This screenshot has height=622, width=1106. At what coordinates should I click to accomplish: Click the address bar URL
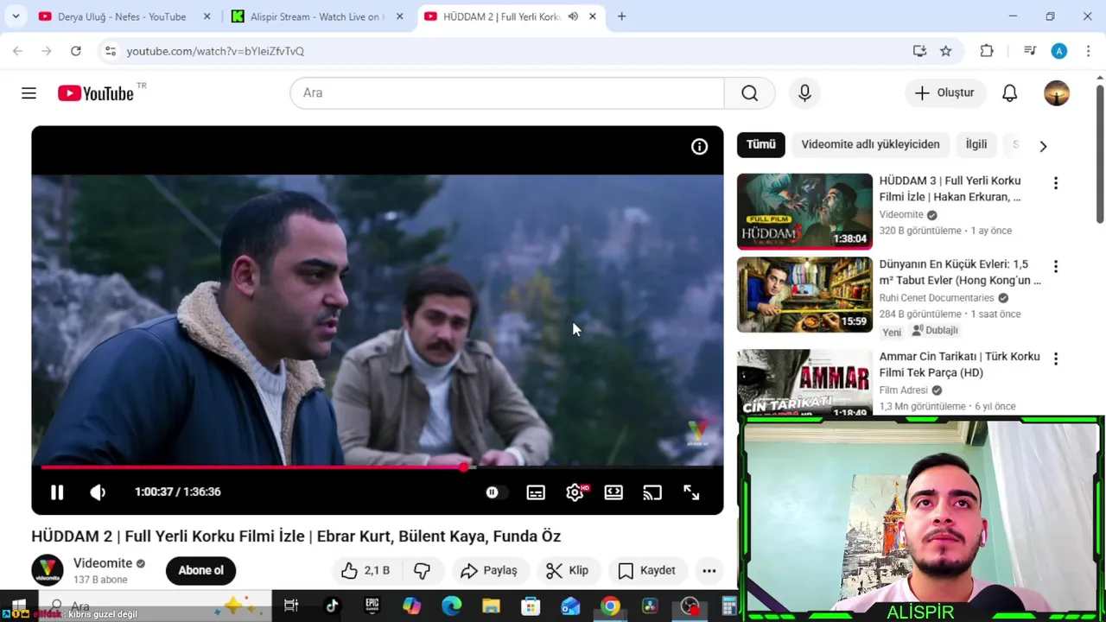(215, 51)
